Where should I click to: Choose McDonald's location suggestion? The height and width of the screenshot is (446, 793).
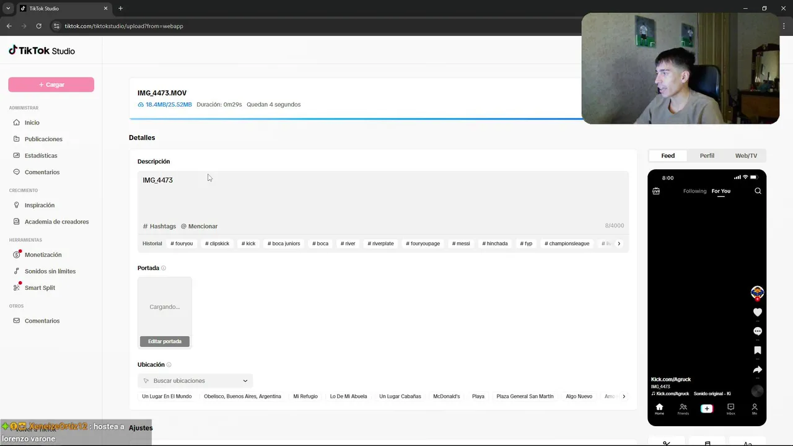point(447,396)
